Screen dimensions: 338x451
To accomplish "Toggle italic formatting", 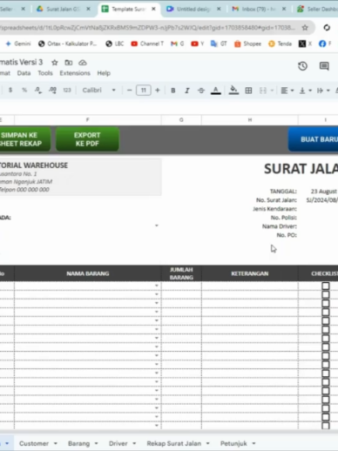I will pos(187,91).
